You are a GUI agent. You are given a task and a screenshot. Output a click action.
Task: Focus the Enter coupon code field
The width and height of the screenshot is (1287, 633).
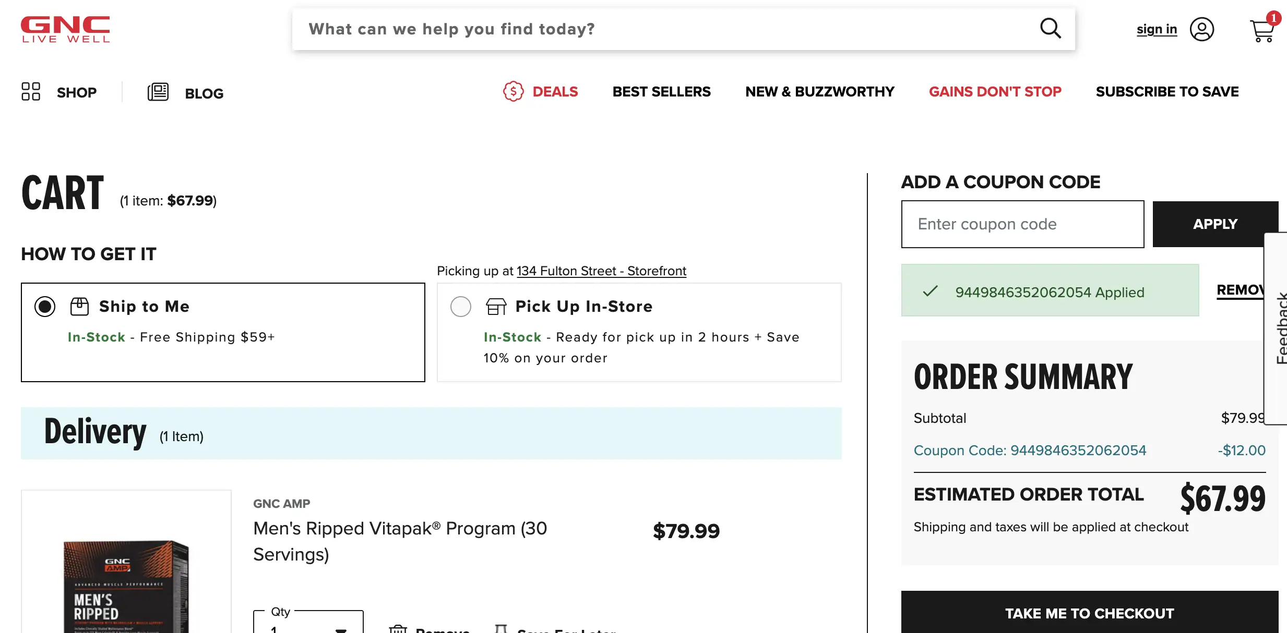click(x=1022, y=224)
